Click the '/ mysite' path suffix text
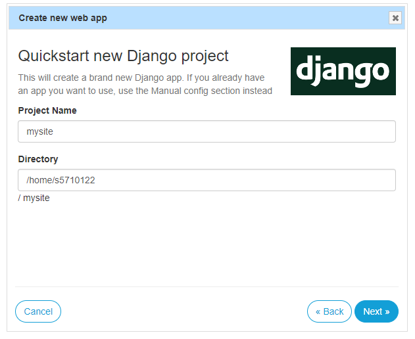Viewport: 415px width, 339px height. [34, 198]
